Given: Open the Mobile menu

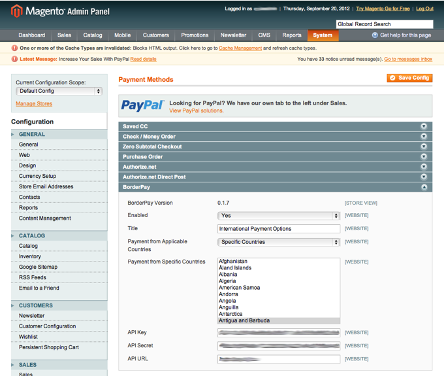Looking at the screenshot, I should click(122, 35).
